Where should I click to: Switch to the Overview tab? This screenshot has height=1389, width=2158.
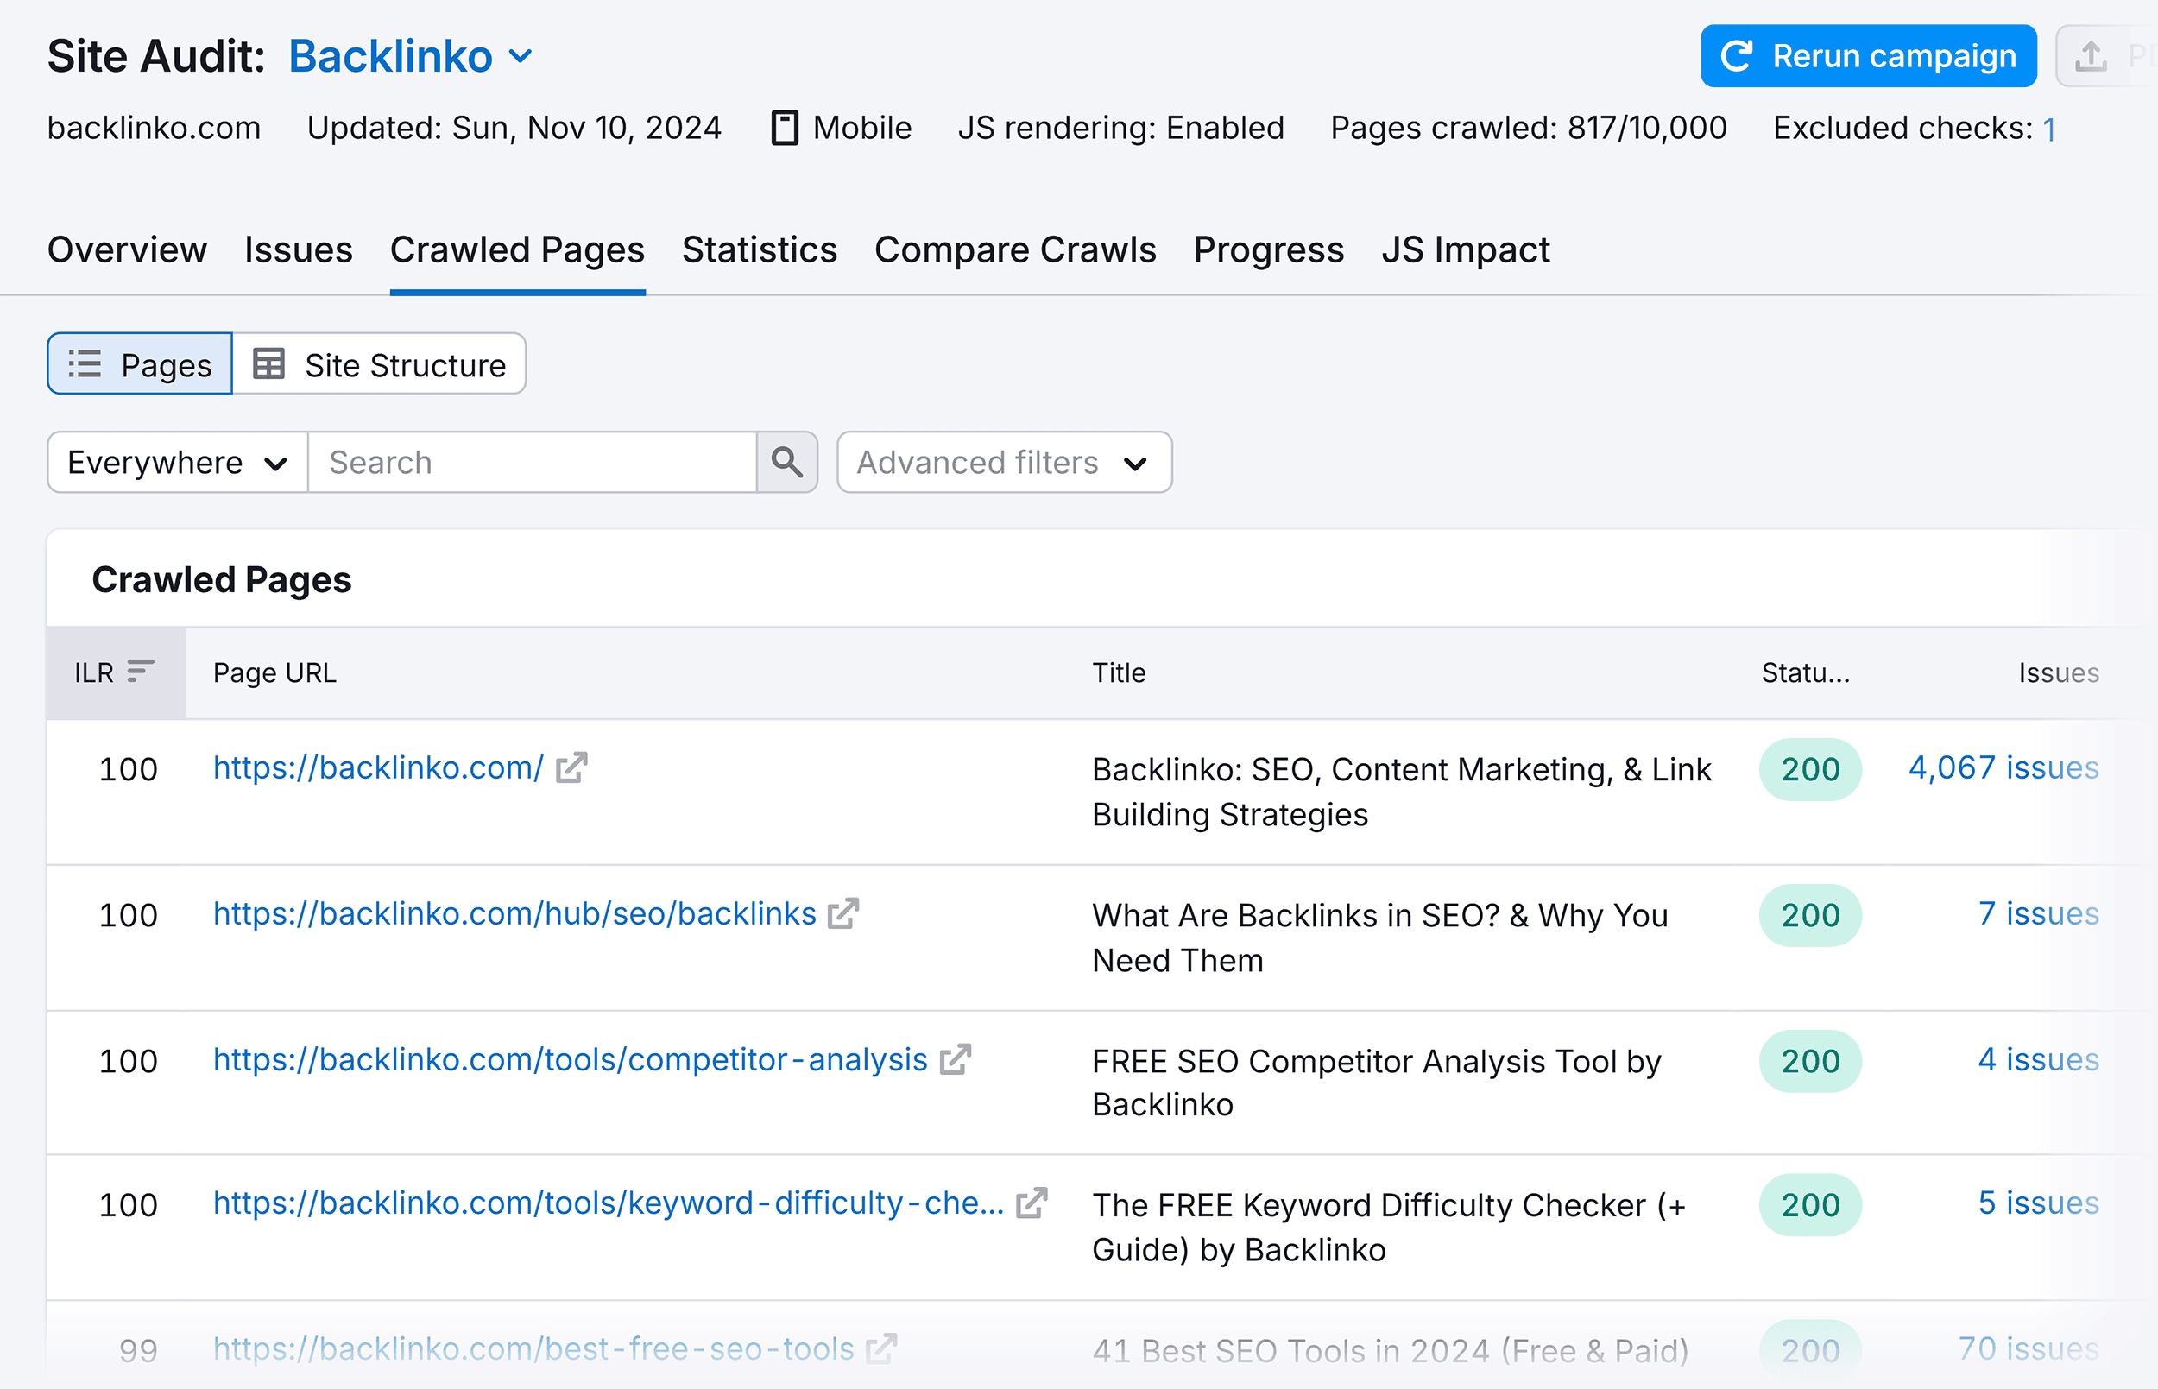point(127,249)
